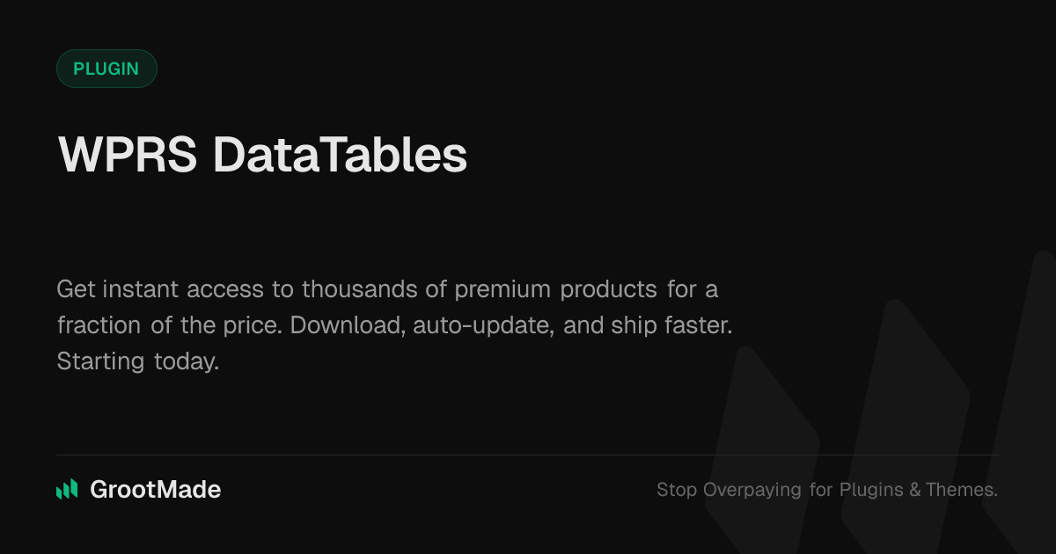This screenshot has width=1056, height=554.
Task: Click the leftmost faded watermark shape
Action: click(x=761, y=440)
